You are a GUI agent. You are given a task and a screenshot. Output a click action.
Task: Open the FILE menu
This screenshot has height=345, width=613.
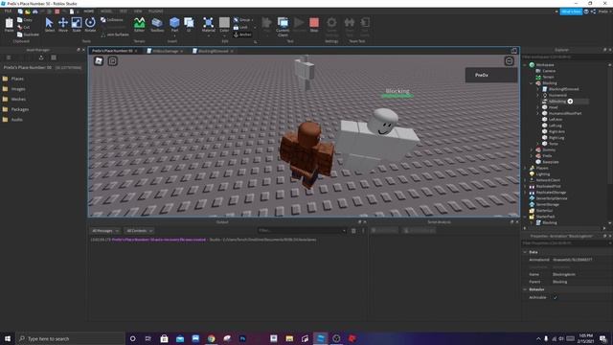8,11
